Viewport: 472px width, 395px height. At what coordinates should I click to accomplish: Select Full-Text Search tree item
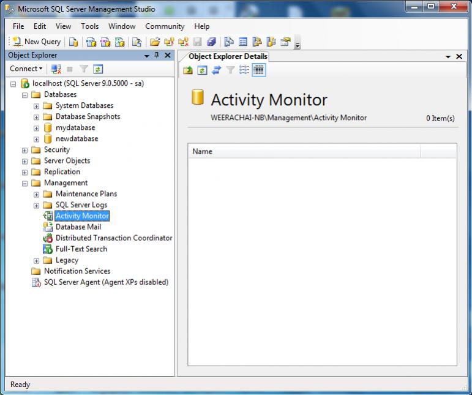pos(81,249)
